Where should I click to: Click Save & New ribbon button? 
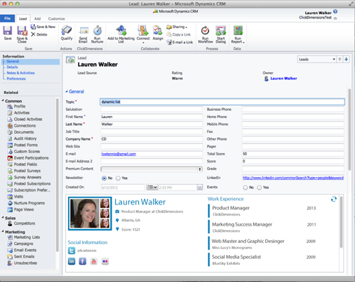coord(43,27)
